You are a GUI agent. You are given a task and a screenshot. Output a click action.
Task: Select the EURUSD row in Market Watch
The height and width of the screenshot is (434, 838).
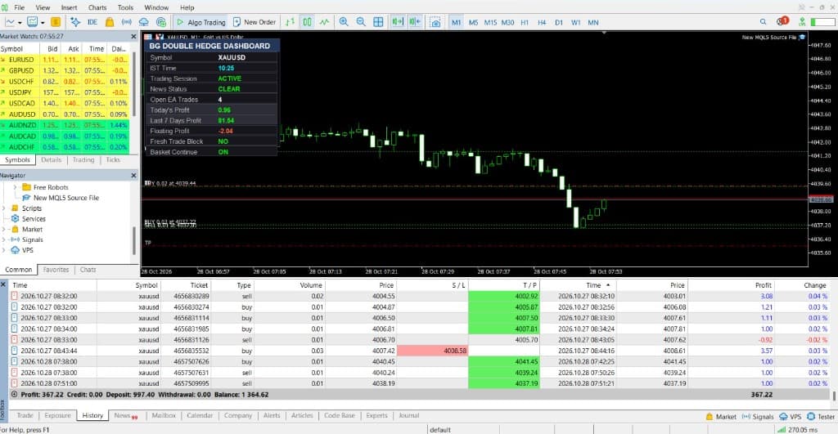pyautogui.click(x=64, y=60)
